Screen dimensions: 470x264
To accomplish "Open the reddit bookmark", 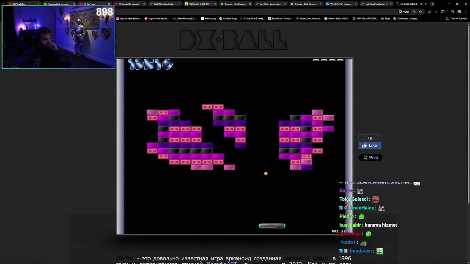I will [x=157, y=18].
